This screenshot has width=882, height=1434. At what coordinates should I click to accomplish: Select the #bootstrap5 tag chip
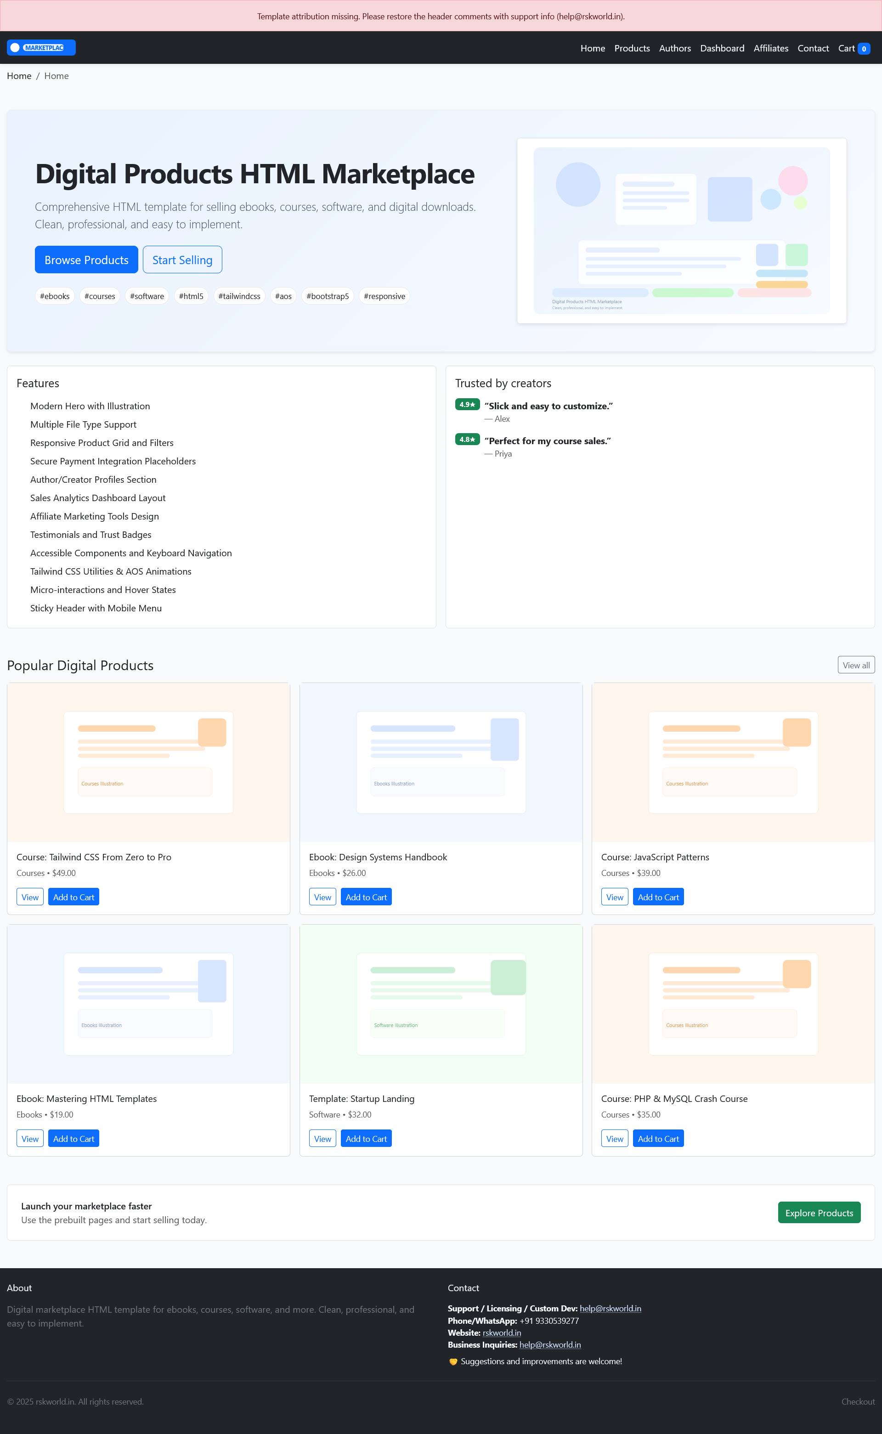coord(328,296)
